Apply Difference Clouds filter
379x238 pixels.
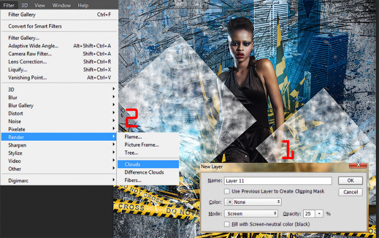coord(148,172)
